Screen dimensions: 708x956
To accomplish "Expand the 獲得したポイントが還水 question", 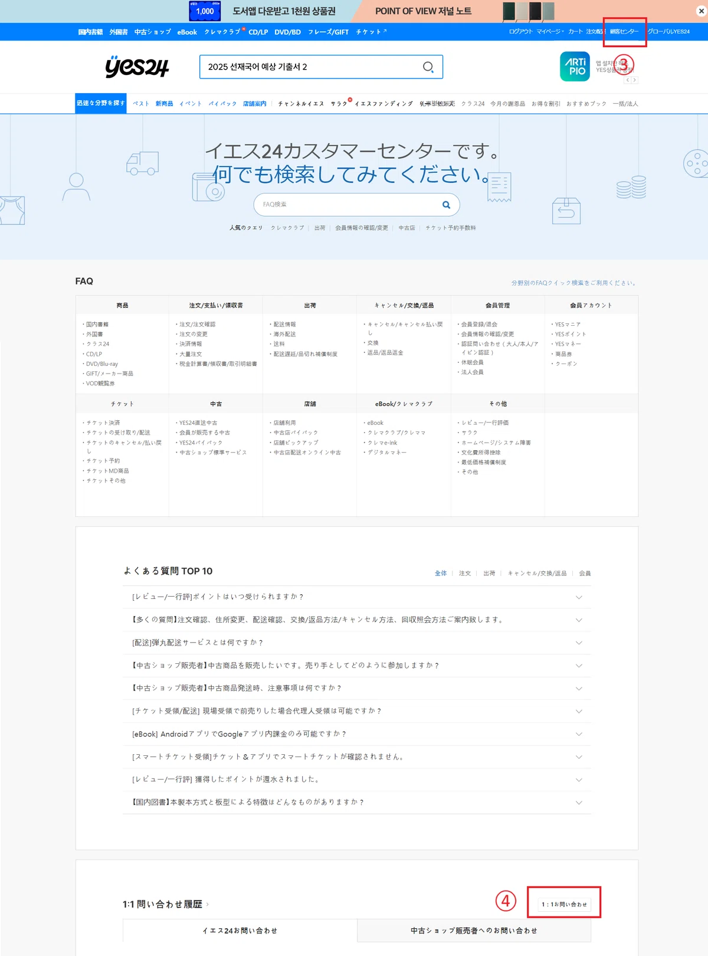I will 356,780.
